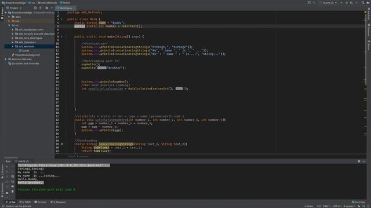Click the window layout icon in top toolbar
The image size is (371, 208).
pos(309,2)
